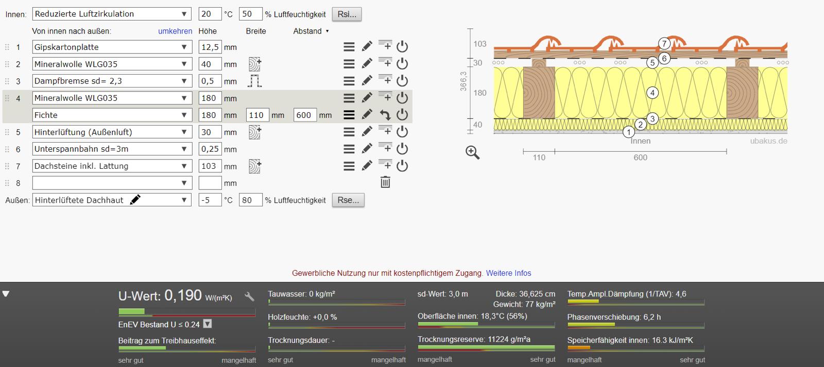Image resolution: width=824 pixels, height=367 pixels.
Task: Toggle off the Dachsteine inkl. Lattung layer
Action: pyautogui.click(x=402, y=166)
